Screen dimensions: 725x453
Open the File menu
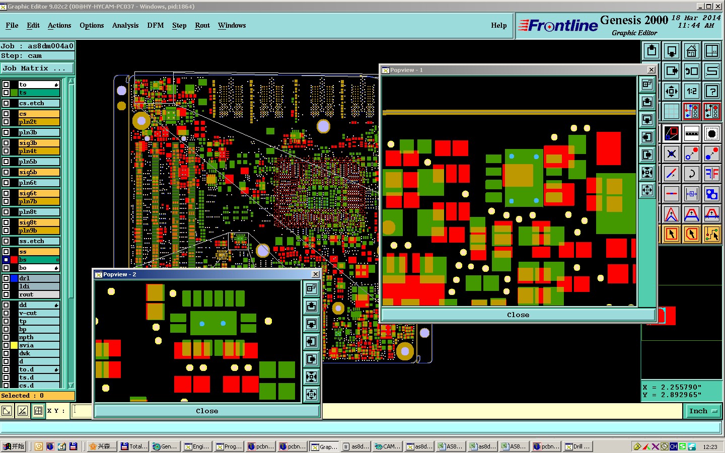coord(12,26)
